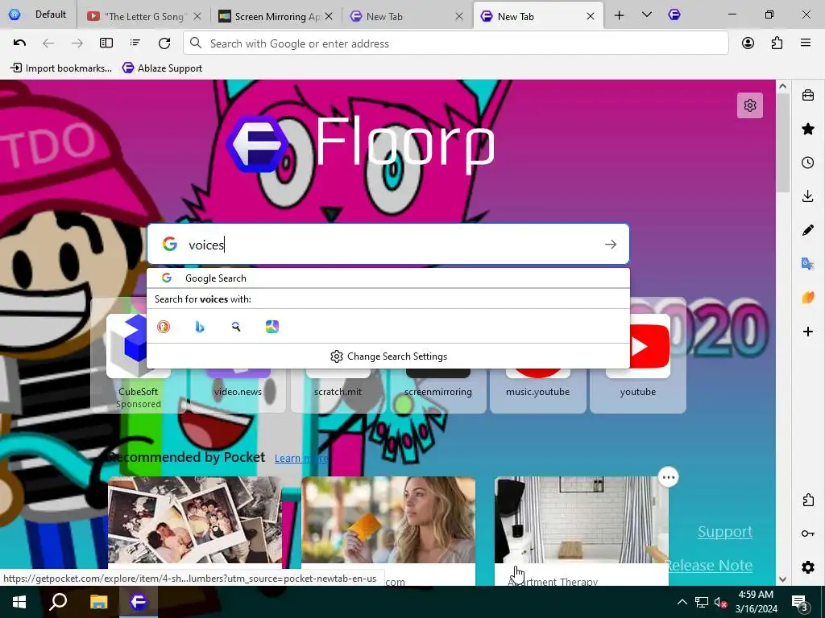This screenshot has height=618, width=825.
Task: Open the Floorp icon right of tab bar
Action: 674,15
